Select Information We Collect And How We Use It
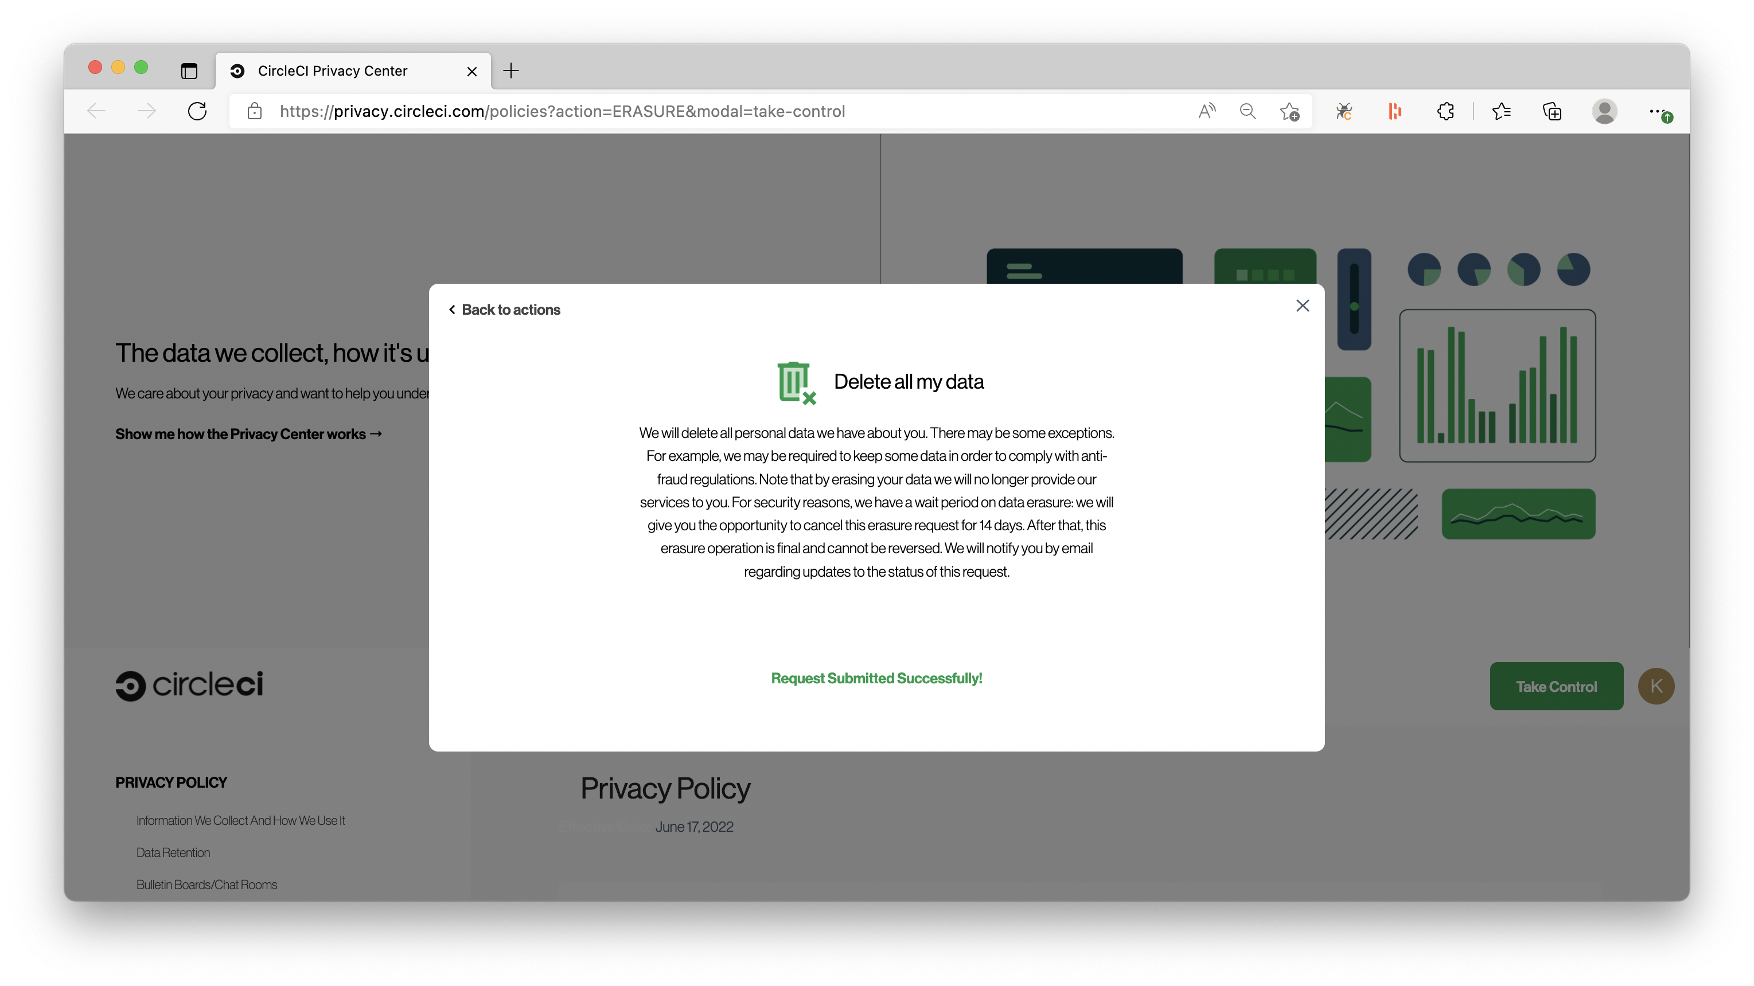1754x986 pixels. click(x=241, y=820)
